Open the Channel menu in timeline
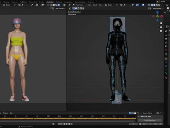Screen dimensions: 170x128 [x=6, y=113]
